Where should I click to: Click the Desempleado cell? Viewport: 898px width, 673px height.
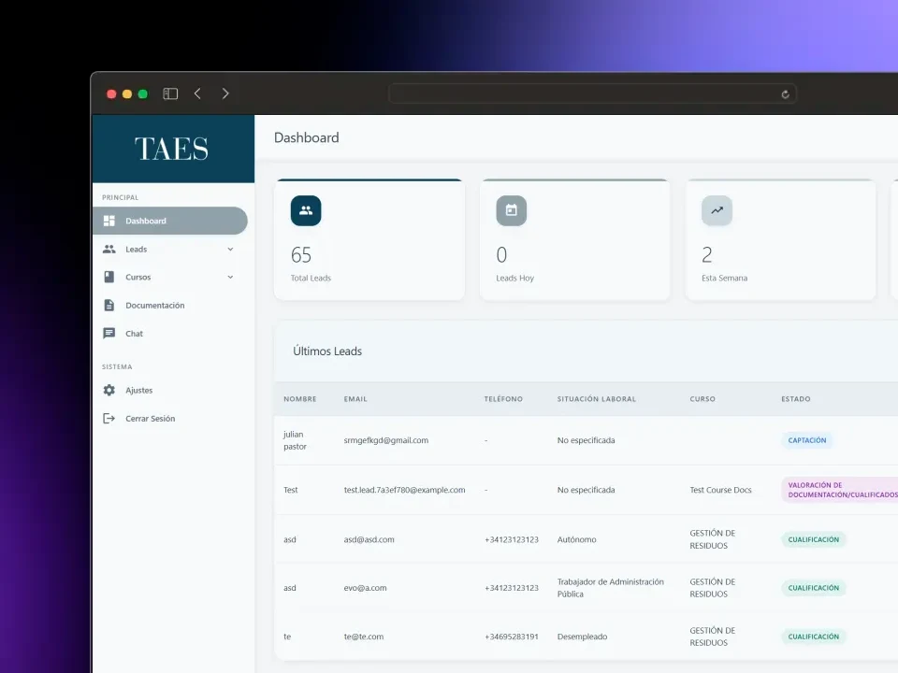pyautogui.click(x=583, y=637)
